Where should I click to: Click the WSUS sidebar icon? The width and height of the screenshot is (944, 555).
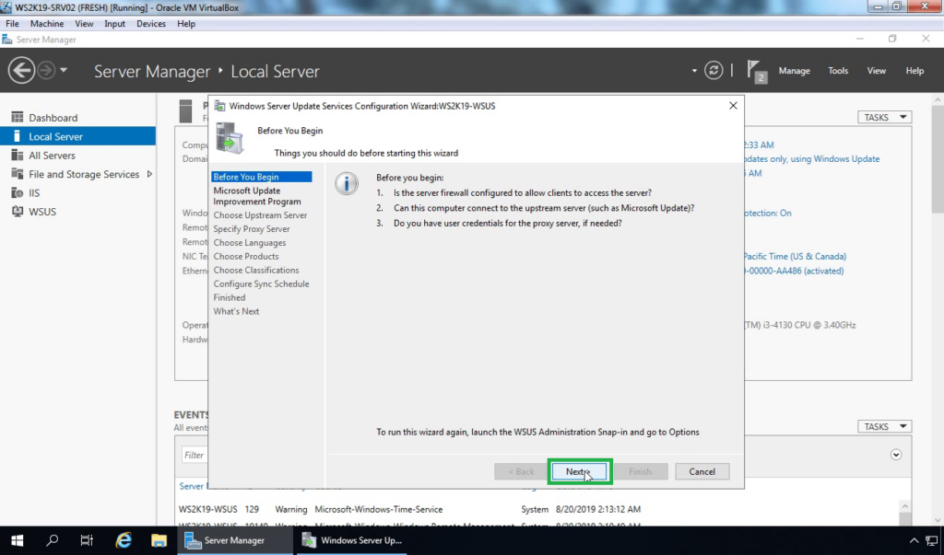[x=17, y=212]
